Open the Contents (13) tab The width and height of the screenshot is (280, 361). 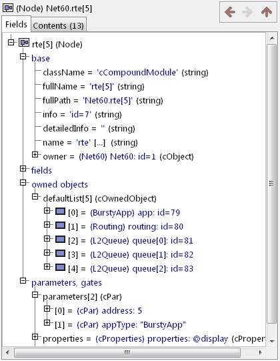coord(59,25)
